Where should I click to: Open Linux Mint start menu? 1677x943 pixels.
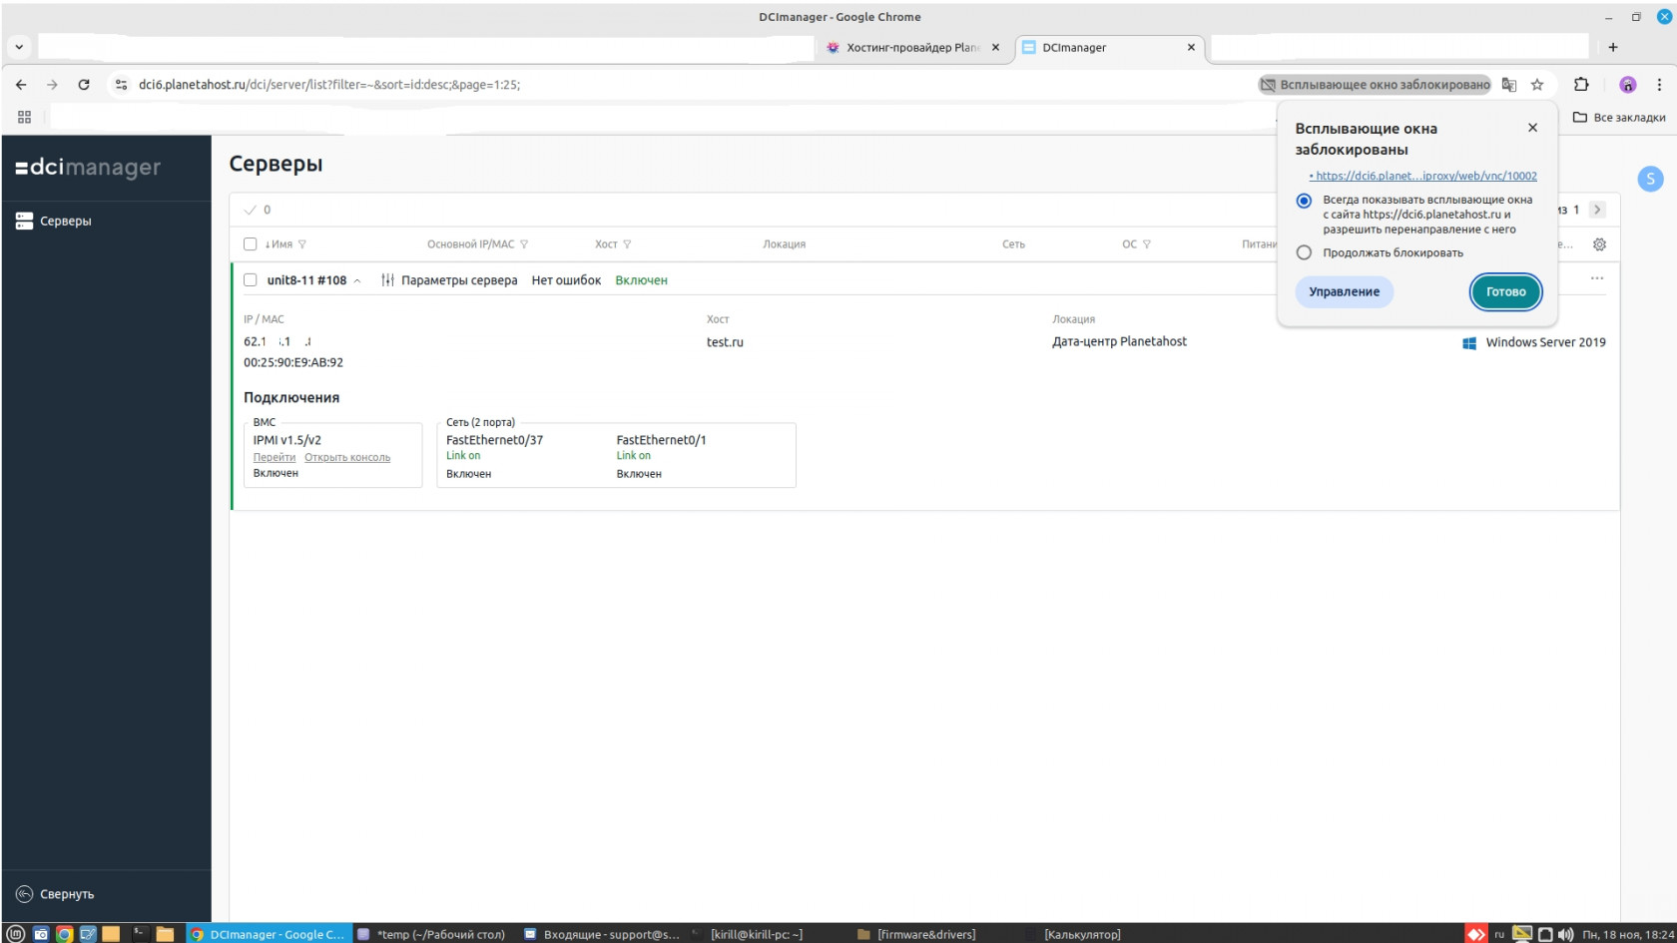(15, 934)
